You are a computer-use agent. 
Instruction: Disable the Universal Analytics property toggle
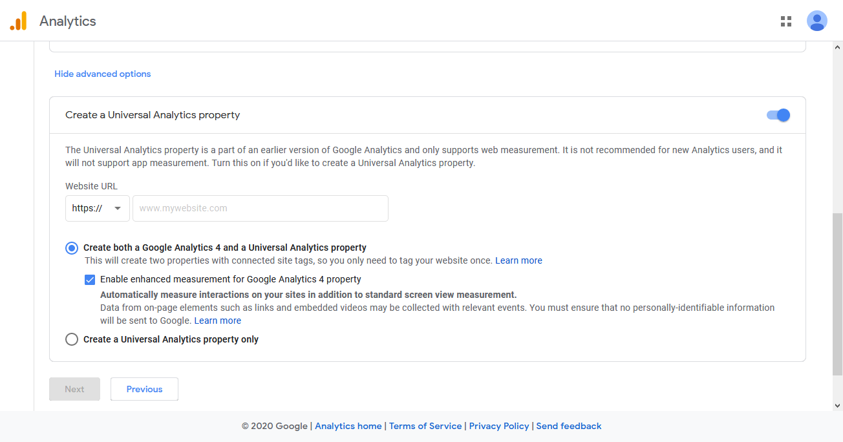pos(777,114)
